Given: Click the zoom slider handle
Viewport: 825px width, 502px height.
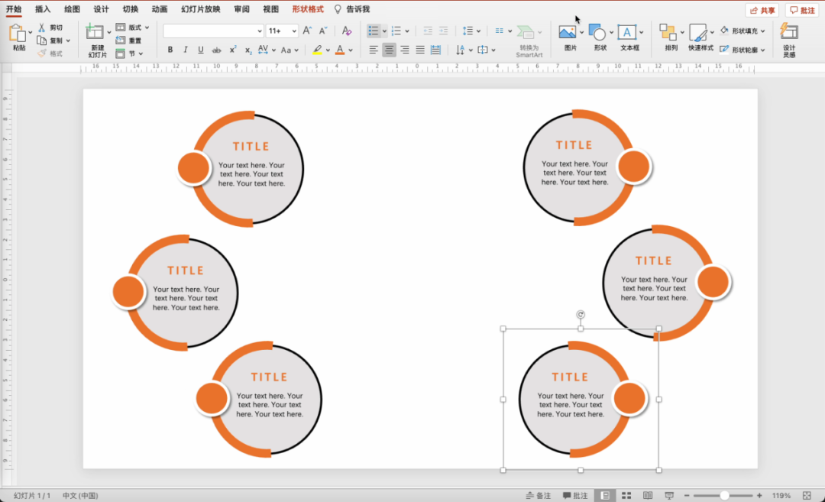Looking at the screenshot, I should pyautogui.click(x=724, y=495).
